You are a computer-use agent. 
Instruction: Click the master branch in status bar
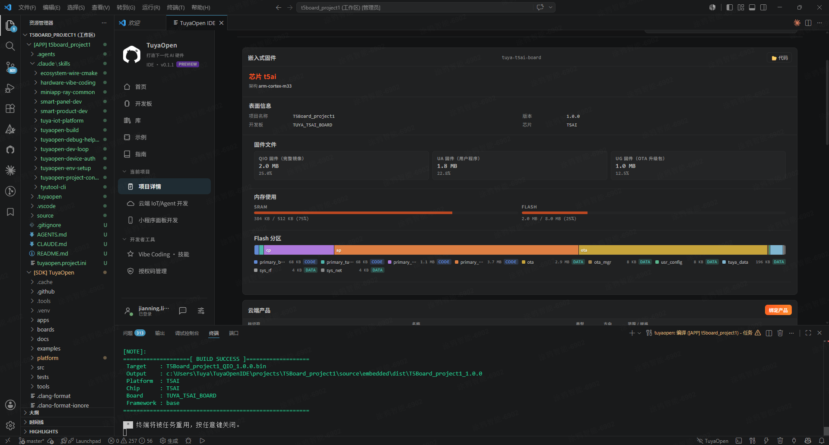(32, 441)
